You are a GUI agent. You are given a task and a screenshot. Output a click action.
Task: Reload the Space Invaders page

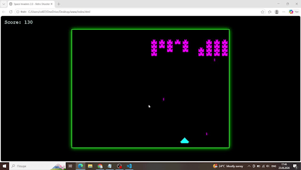pyautogui.click(x=11, y=12)
